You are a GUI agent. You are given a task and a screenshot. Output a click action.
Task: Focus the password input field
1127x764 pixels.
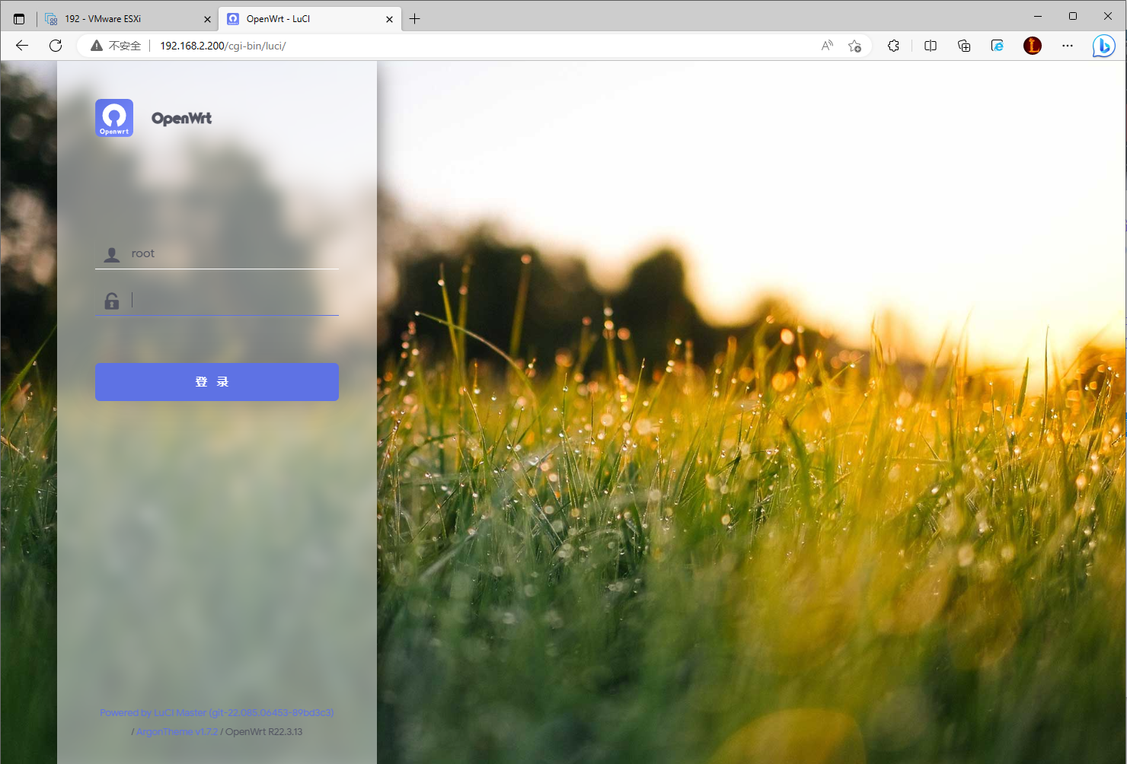tap(217, 300)
